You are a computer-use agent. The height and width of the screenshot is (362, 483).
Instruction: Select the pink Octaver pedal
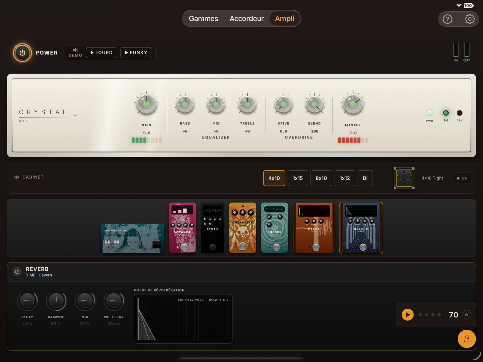pos(182,228)
